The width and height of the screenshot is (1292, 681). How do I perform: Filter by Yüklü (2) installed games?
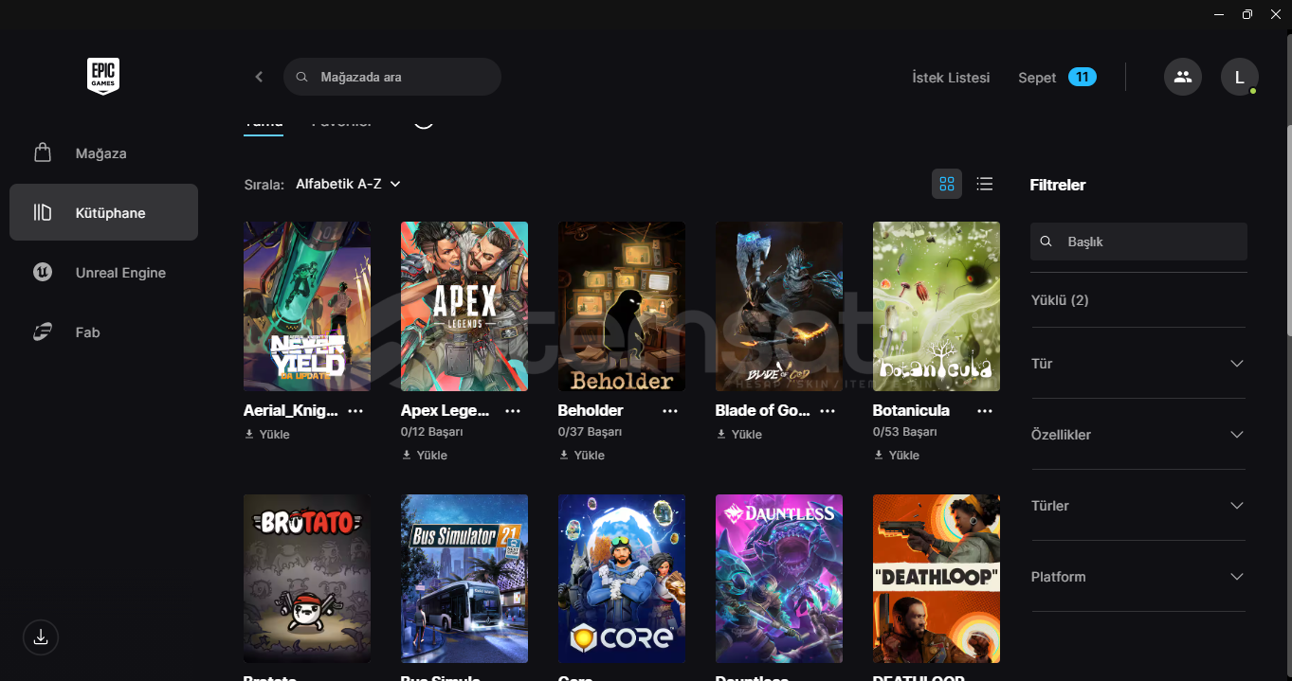pyautogui.click(x=1060, y=300)
